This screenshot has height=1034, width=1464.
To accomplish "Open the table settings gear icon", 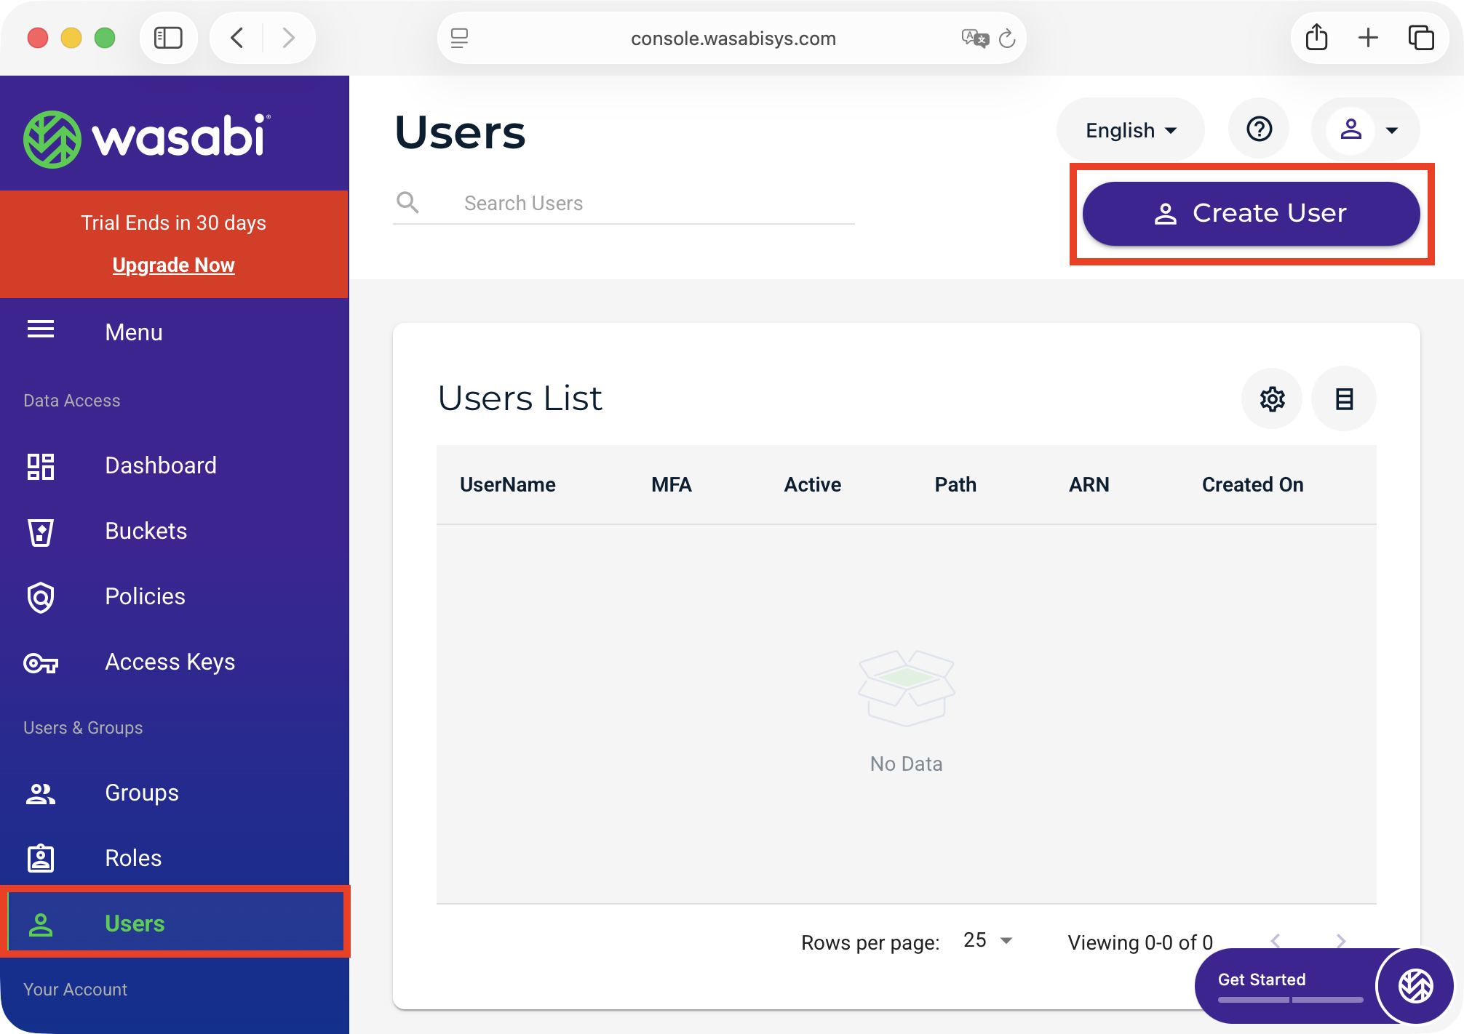I will click(1272, 398).
